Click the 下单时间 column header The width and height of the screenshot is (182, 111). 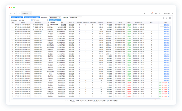120,23
